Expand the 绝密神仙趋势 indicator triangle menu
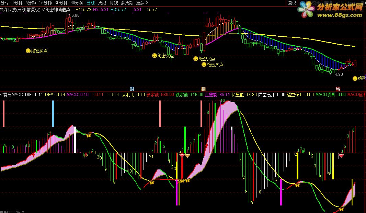This screenshot has width=366, height=213. point(43,10)
